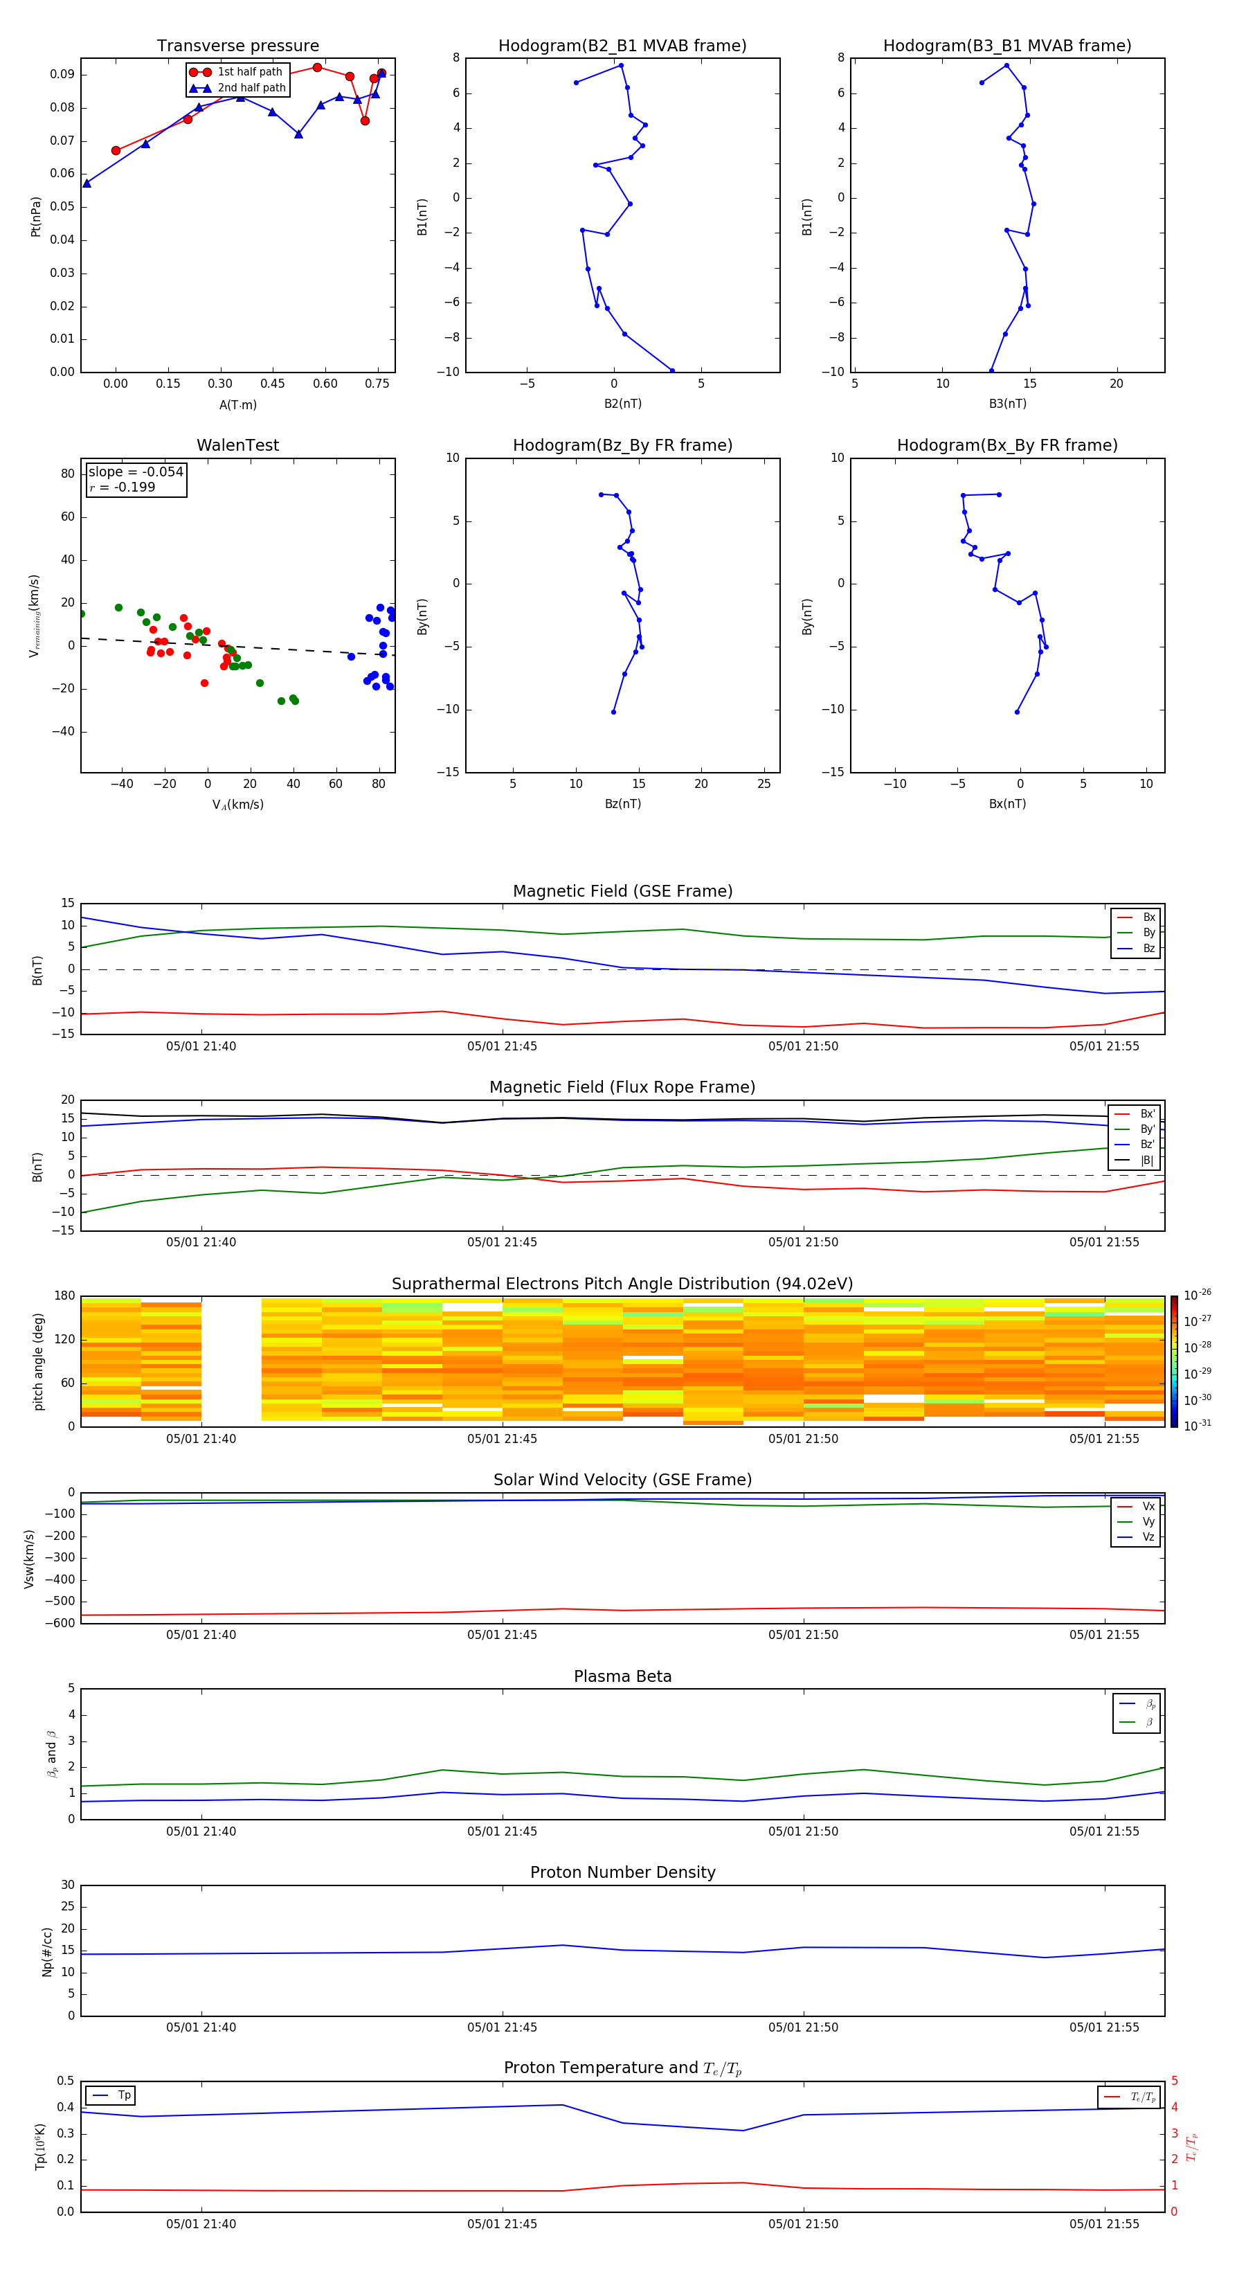Click Vy in the solar wind velocity legend
Viewport: 1246px width, 2285px height.
1136,1521
